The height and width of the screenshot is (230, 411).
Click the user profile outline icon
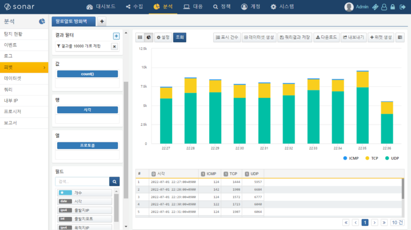tap(384, 7)
